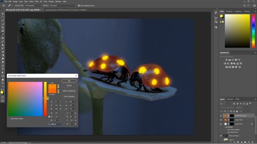Open the layer kind filter dropdown
Image resolution: width=257 pixels, height=144 pixels.
[x=226, y=104]
